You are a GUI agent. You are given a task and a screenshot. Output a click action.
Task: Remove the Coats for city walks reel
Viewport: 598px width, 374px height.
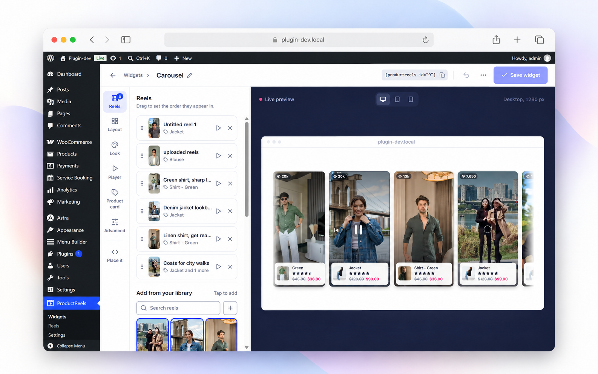[230, 267]
